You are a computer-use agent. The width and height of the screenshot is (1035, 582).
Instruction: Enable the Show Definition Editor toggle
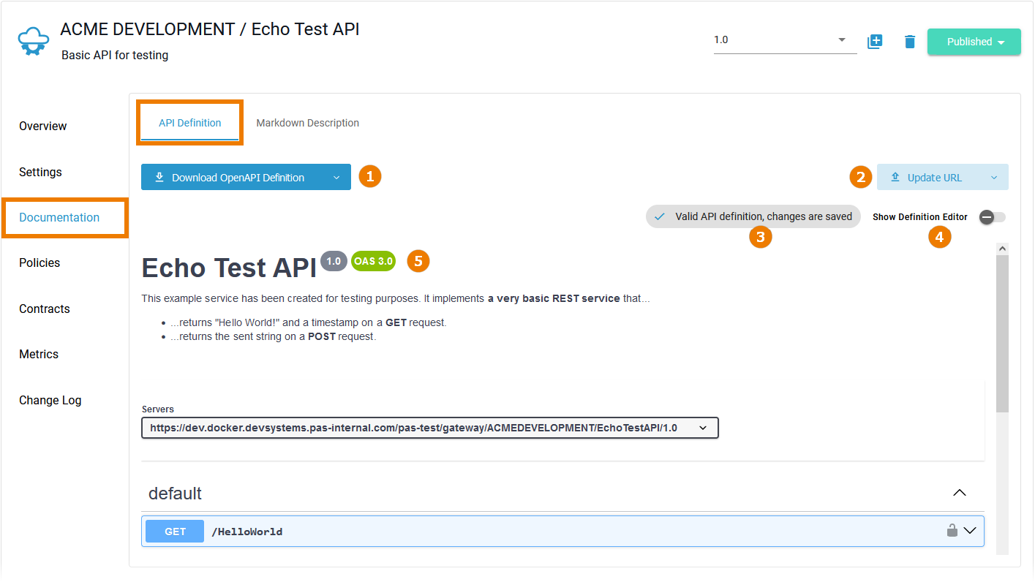(991, 217)
